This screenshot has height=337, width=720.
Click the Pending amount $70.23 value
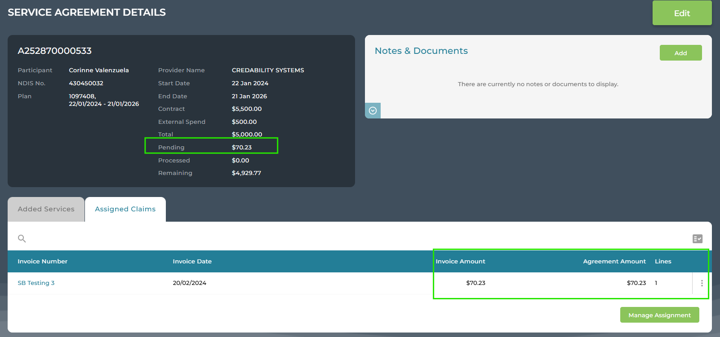pyautogui.click(x=241, y=148)
